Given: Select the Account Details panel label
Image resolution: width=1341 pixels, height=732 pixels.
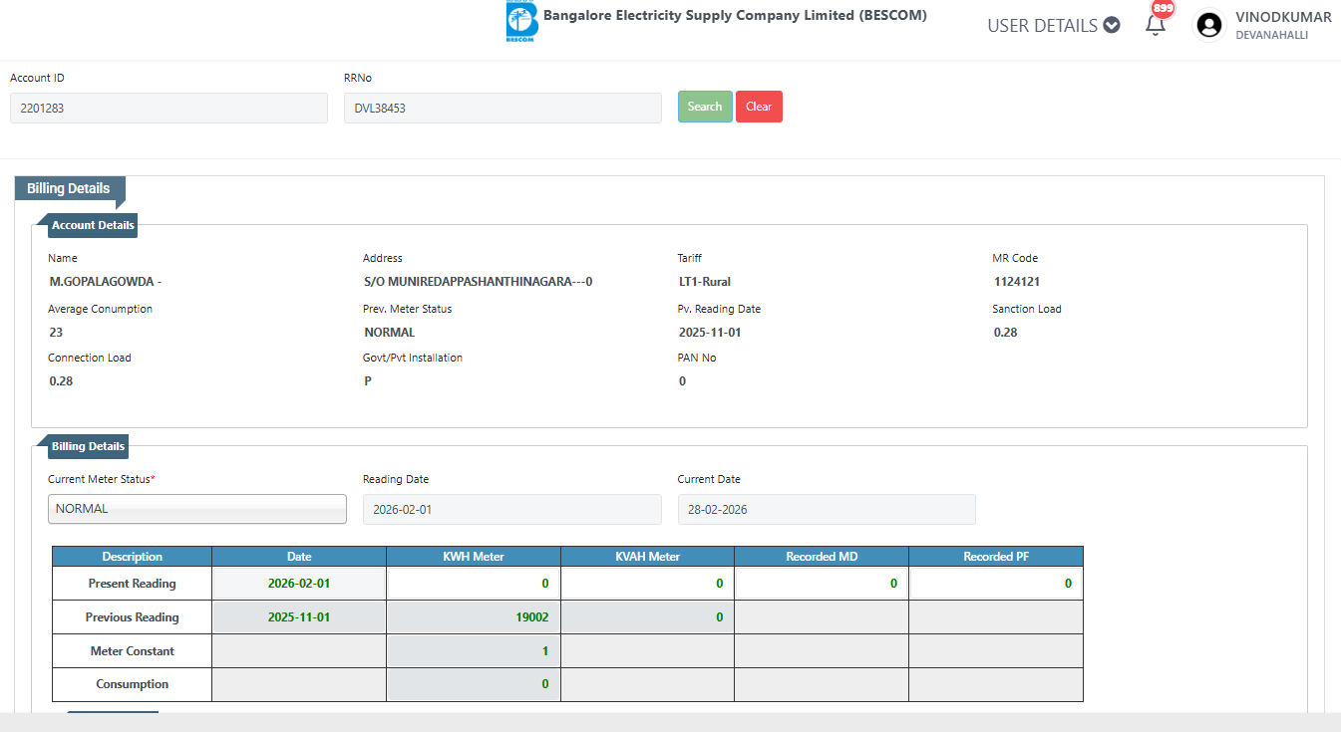Looking at the screenshot, I should [93, 225].
